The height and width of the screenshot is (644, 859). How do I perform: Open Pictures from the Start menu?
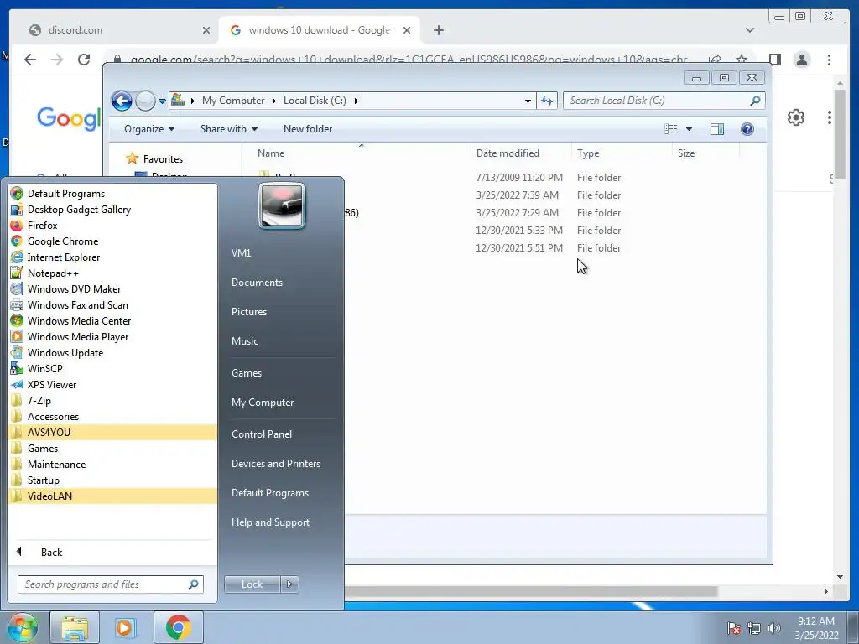pos(248,312)
